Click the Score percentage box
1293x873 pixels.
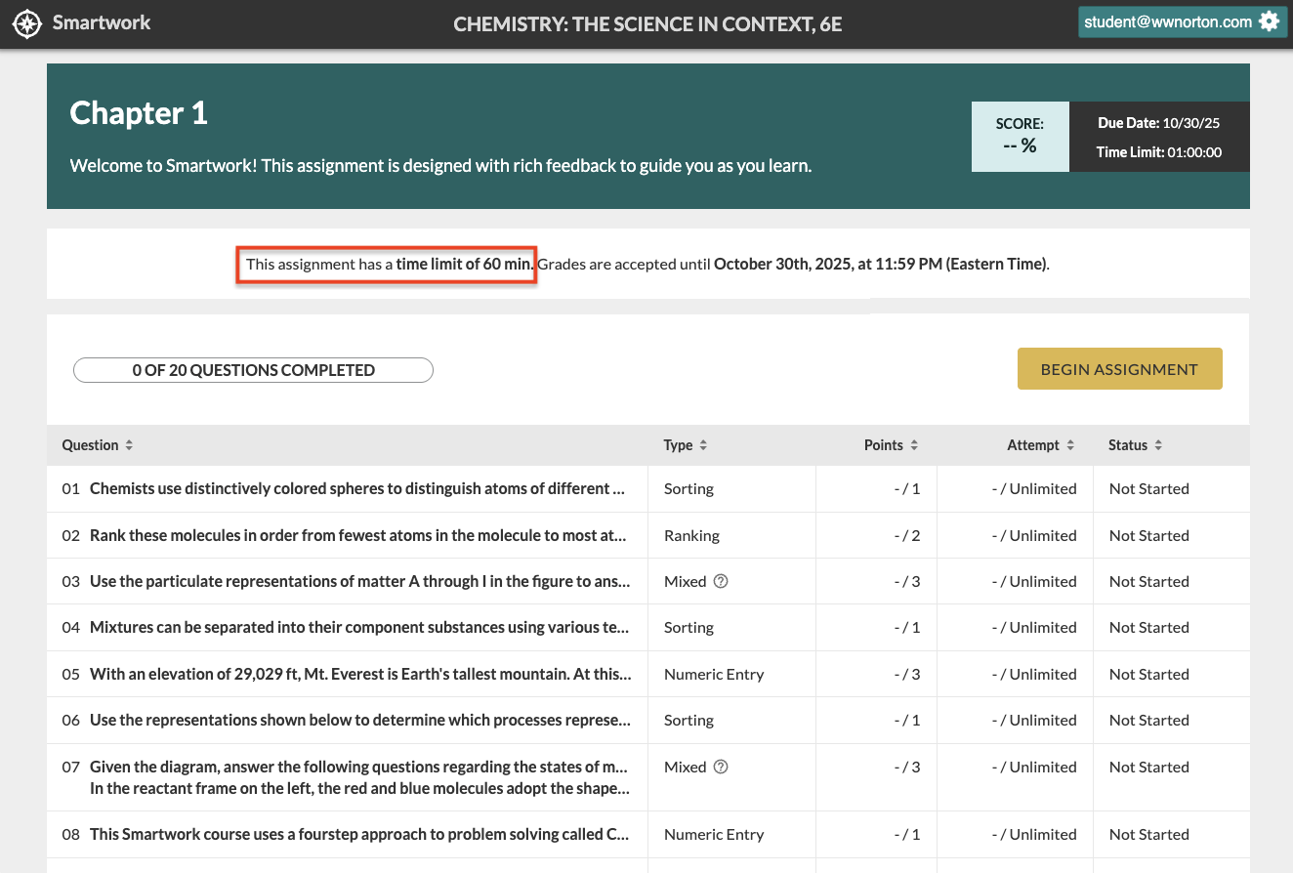tap(1021, 137)
